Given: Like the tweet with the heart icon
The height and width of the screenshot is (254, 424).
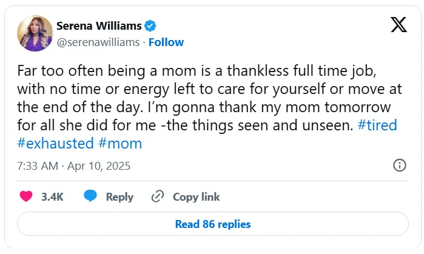Looking at the screenshot, I should coord(26,196).
